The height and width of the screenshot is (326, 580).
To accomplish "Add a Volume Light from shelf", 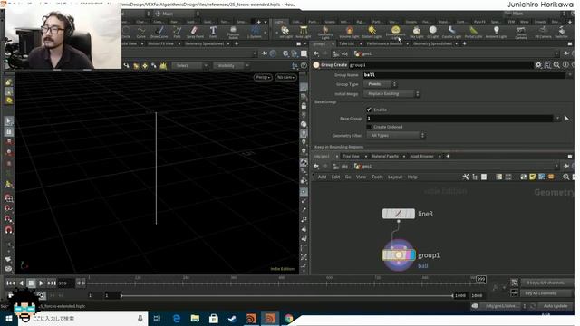I will click(349, 33).
